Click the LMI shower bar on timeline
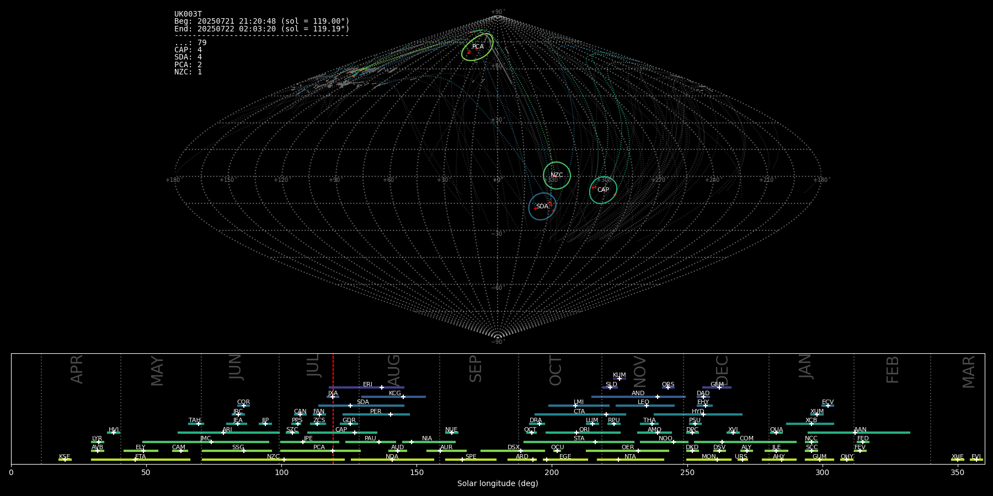993x496 pixels. tap(579, 406)
